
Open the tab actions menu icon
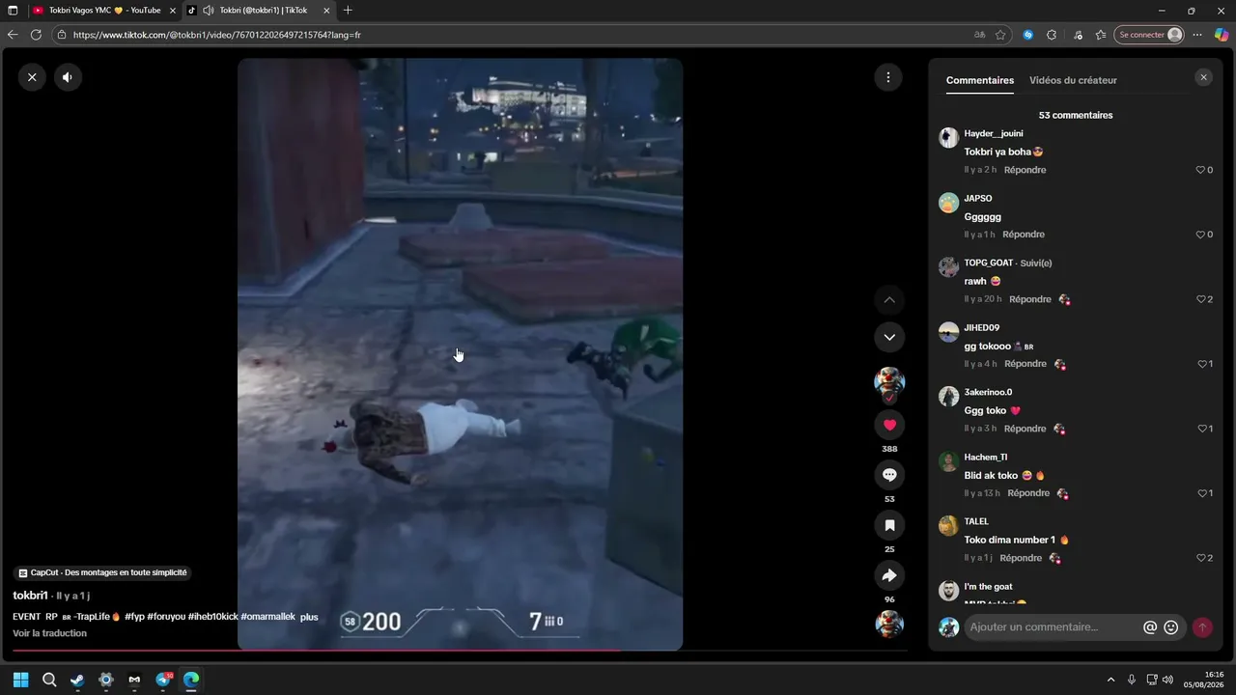point(13,11)
